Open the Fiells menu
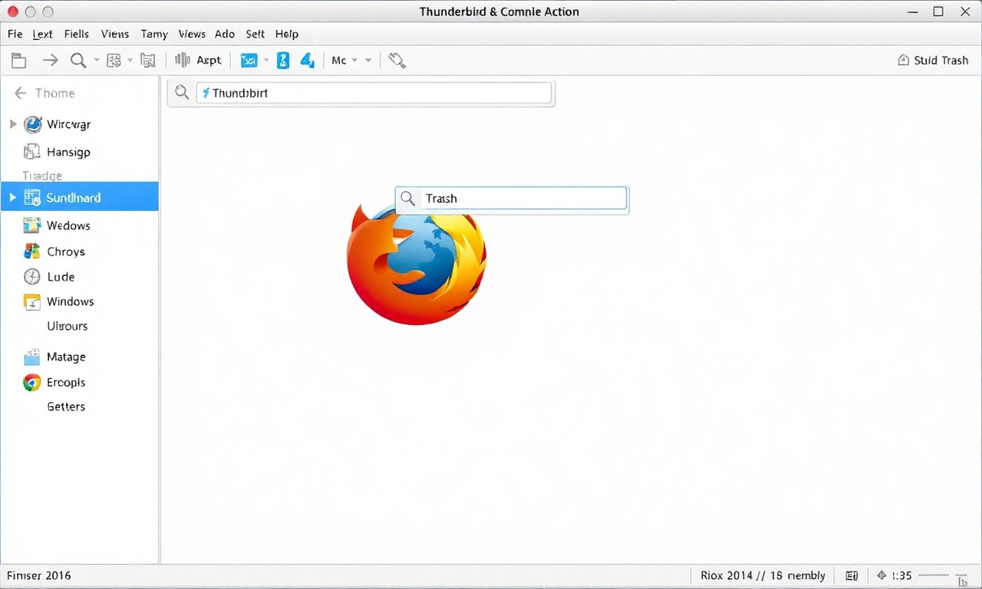The width and height of the screenshot is (982, 589). point(77,34)
